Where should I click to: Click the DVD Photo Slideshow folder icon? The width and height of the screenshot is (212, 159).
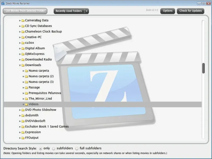pos(23,110)
